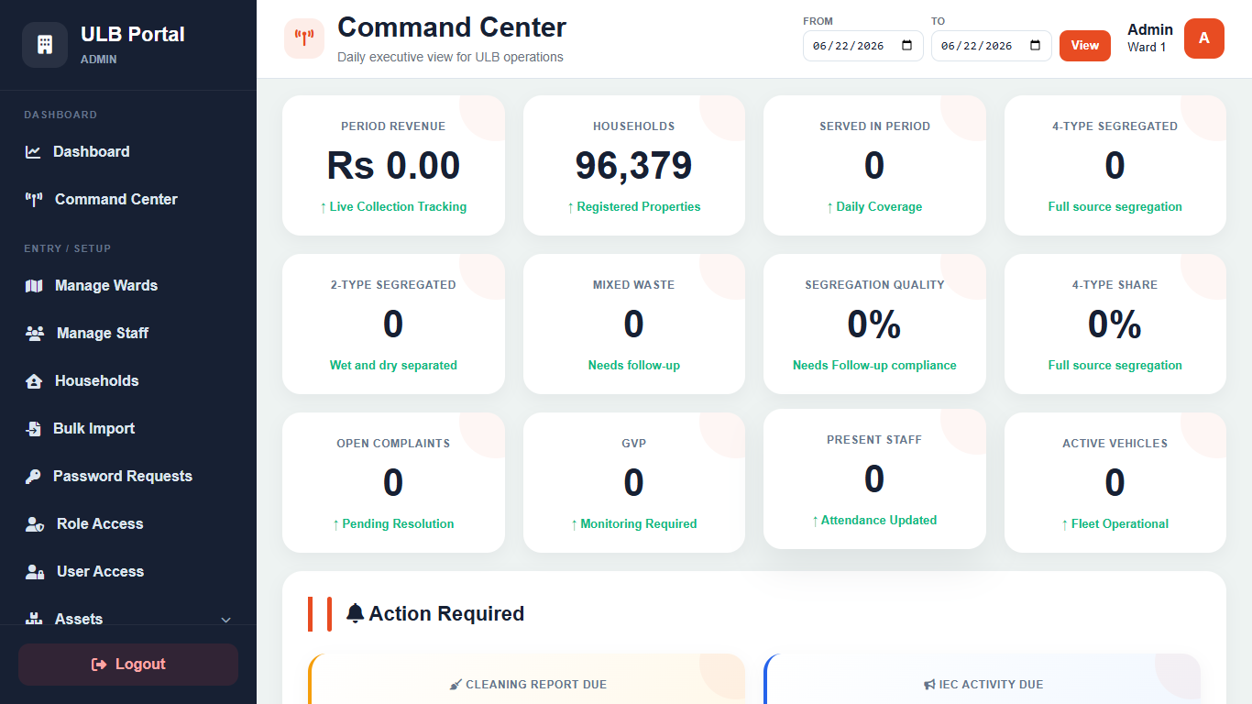Click 'Fleet Operational' text
Viewport: 1252px width, 704px height.
click(x=1120, y=524)
